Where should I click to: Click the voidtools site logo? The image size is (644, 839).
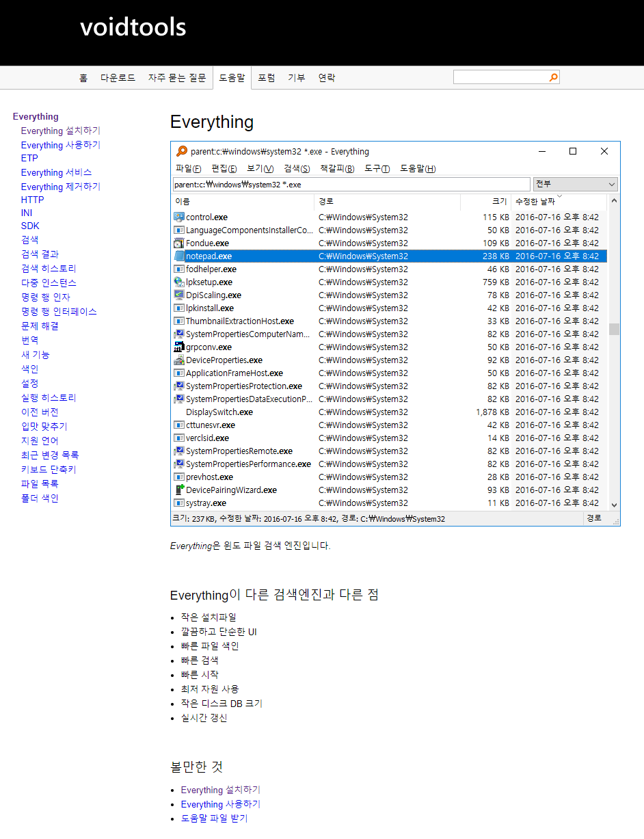click(133, 27)
